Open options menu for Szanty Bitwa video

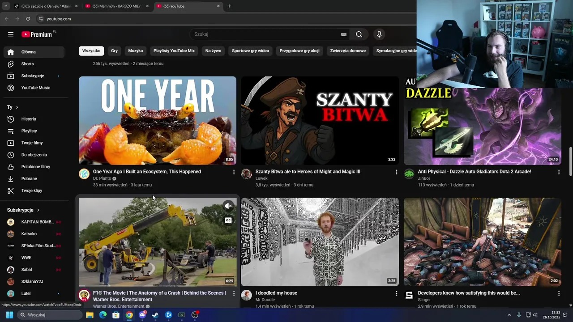pyautogui.click(x=396, y=172)
